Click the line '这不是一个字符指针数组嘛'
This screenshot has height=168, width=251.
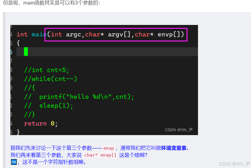53,162
